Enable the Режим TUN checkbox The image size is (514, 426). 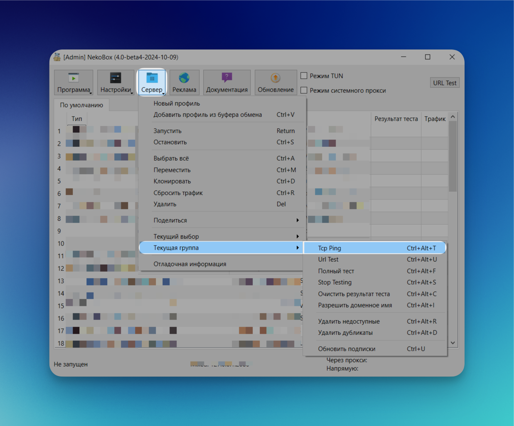(304, 76)
